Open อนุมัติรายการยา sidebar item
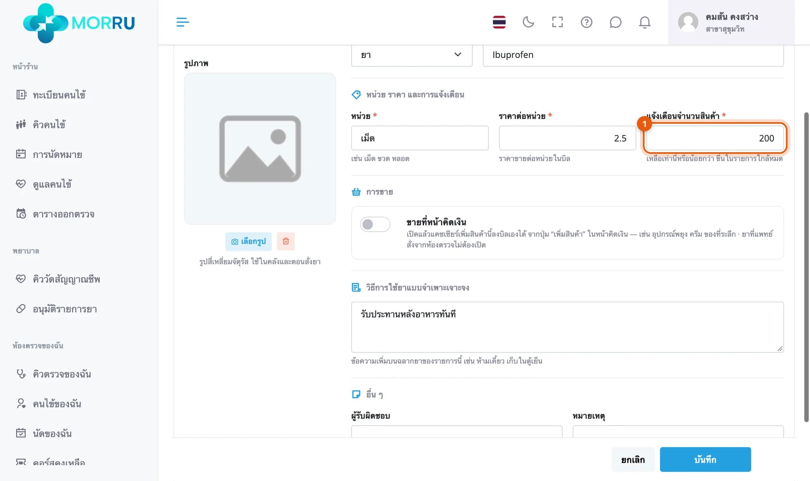The image size is (810, 481). (x=56, y=309)
